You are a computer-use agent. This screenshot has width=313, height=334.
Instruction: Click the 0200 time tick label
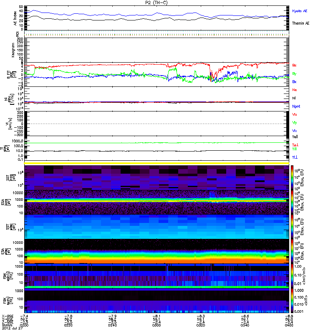coord(24,325)
